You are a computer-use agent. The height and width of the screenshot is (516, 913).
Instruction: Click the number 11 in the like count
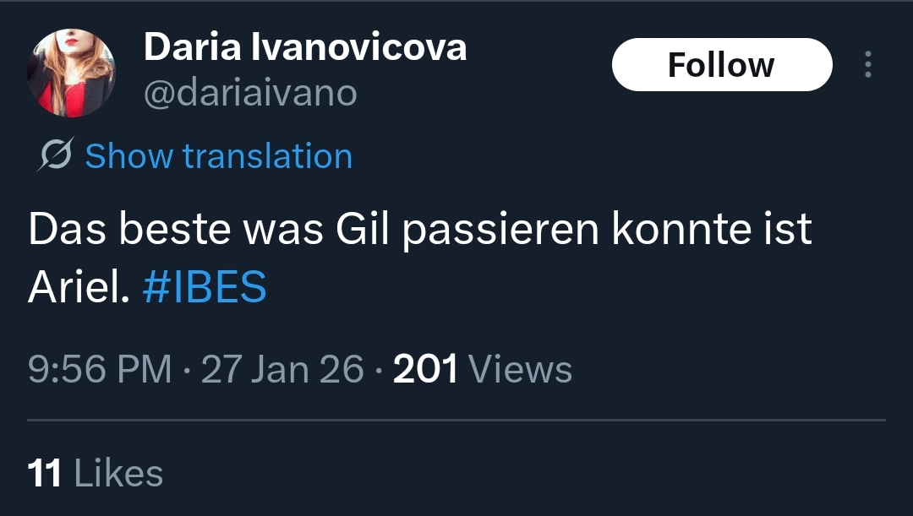coord(45,473)
